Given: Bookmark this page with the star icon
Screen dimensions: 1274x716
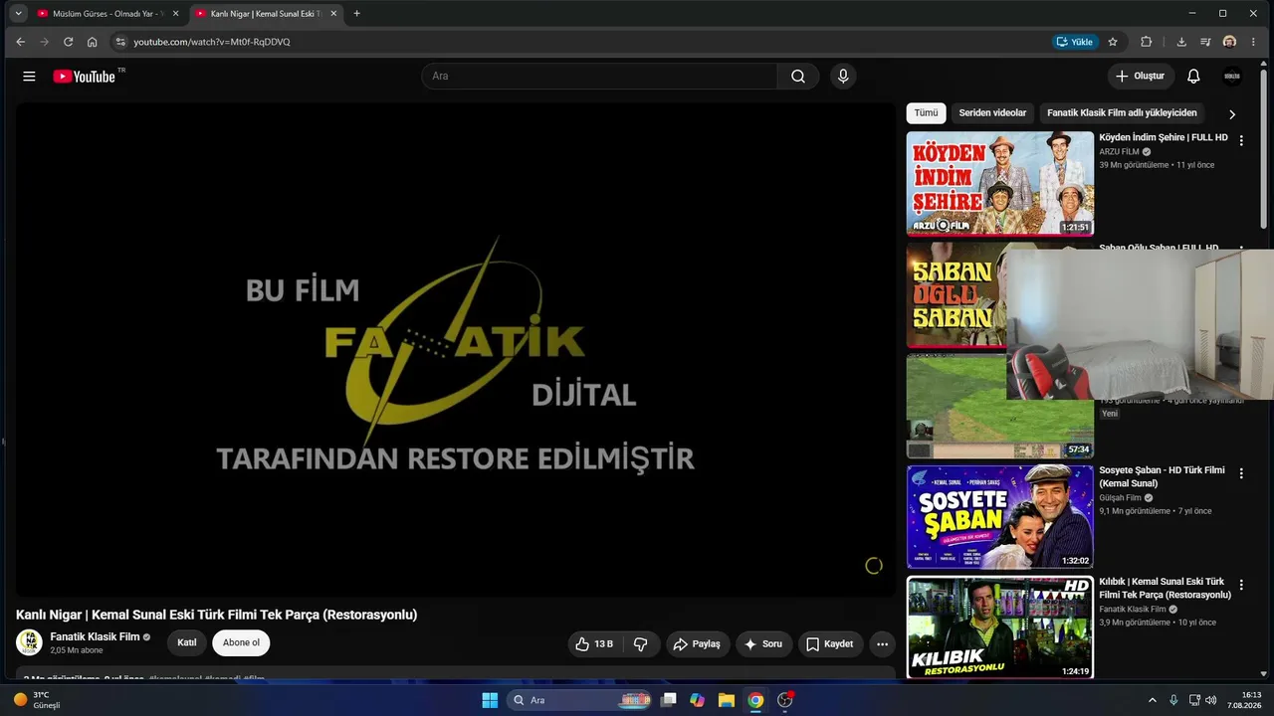Looking at the screenshot, I should coord(1113,42).
